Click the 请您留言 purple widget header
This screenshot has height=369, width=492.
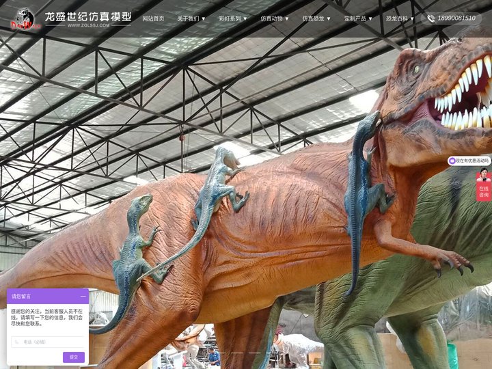(41, 297)
